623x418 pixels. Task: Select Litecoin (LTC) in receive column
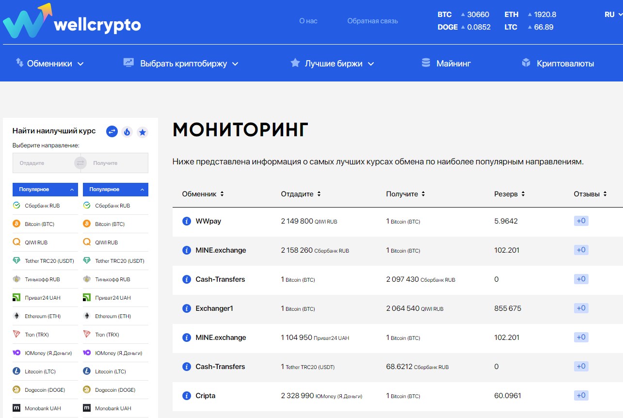coord(115,371)
